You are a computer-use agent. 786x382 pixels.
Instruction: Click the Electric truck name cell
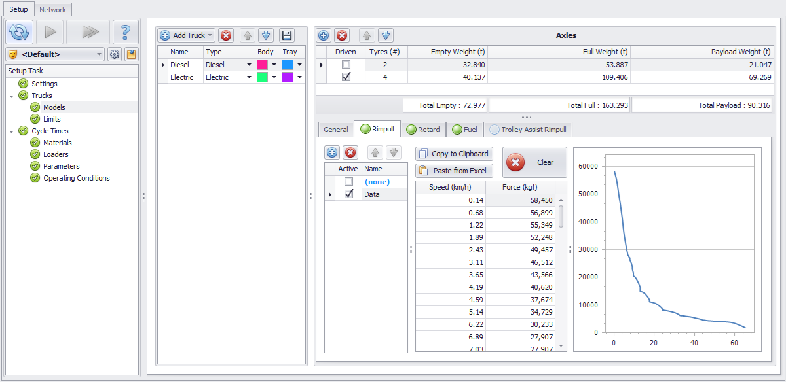185,77
